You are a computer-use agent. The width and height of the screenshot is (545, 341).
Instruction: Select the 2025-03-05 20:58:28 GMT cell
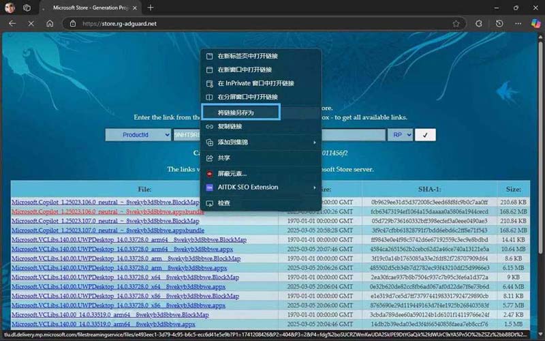[320, 231]
